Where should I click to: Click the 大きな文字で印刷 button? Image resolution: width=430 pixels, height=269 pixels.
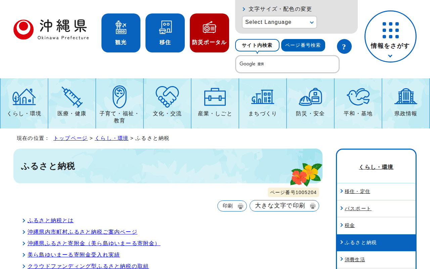pyautogui.click(x=284, y=206)
